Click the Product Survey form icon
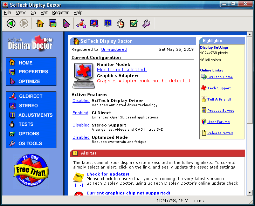 tap(204, 110)
